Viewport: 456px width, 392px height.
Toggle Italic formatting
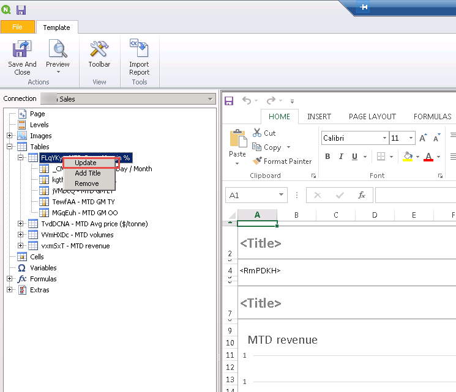point(341,157)
